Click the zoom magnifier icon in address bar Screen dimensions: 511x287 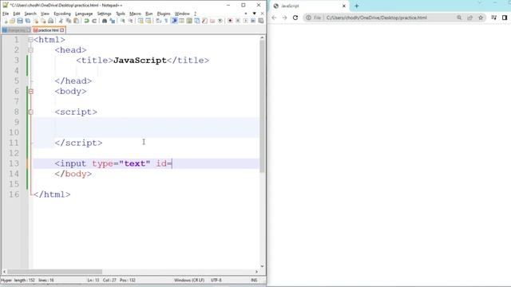tap(459, 18)
